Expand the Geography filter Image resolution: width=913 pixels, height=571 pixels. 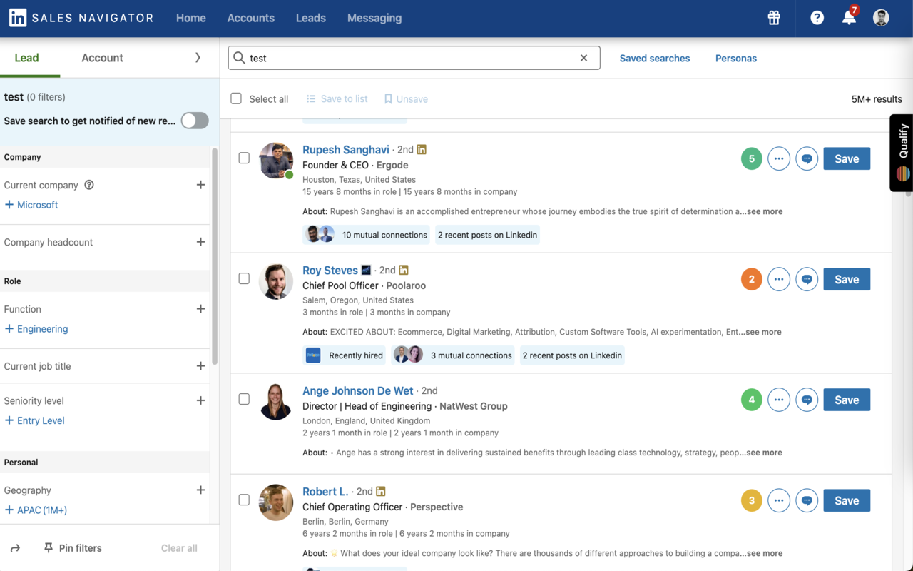200,490
